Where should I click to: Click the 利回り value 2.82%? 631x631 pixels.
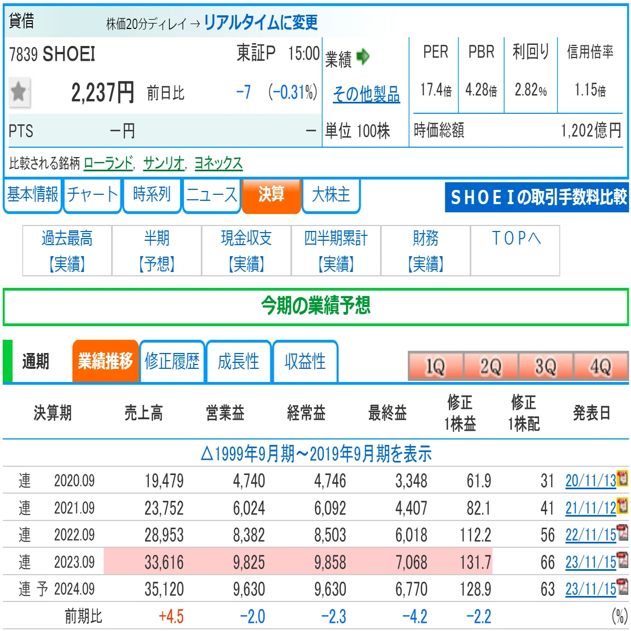(531, 90)
